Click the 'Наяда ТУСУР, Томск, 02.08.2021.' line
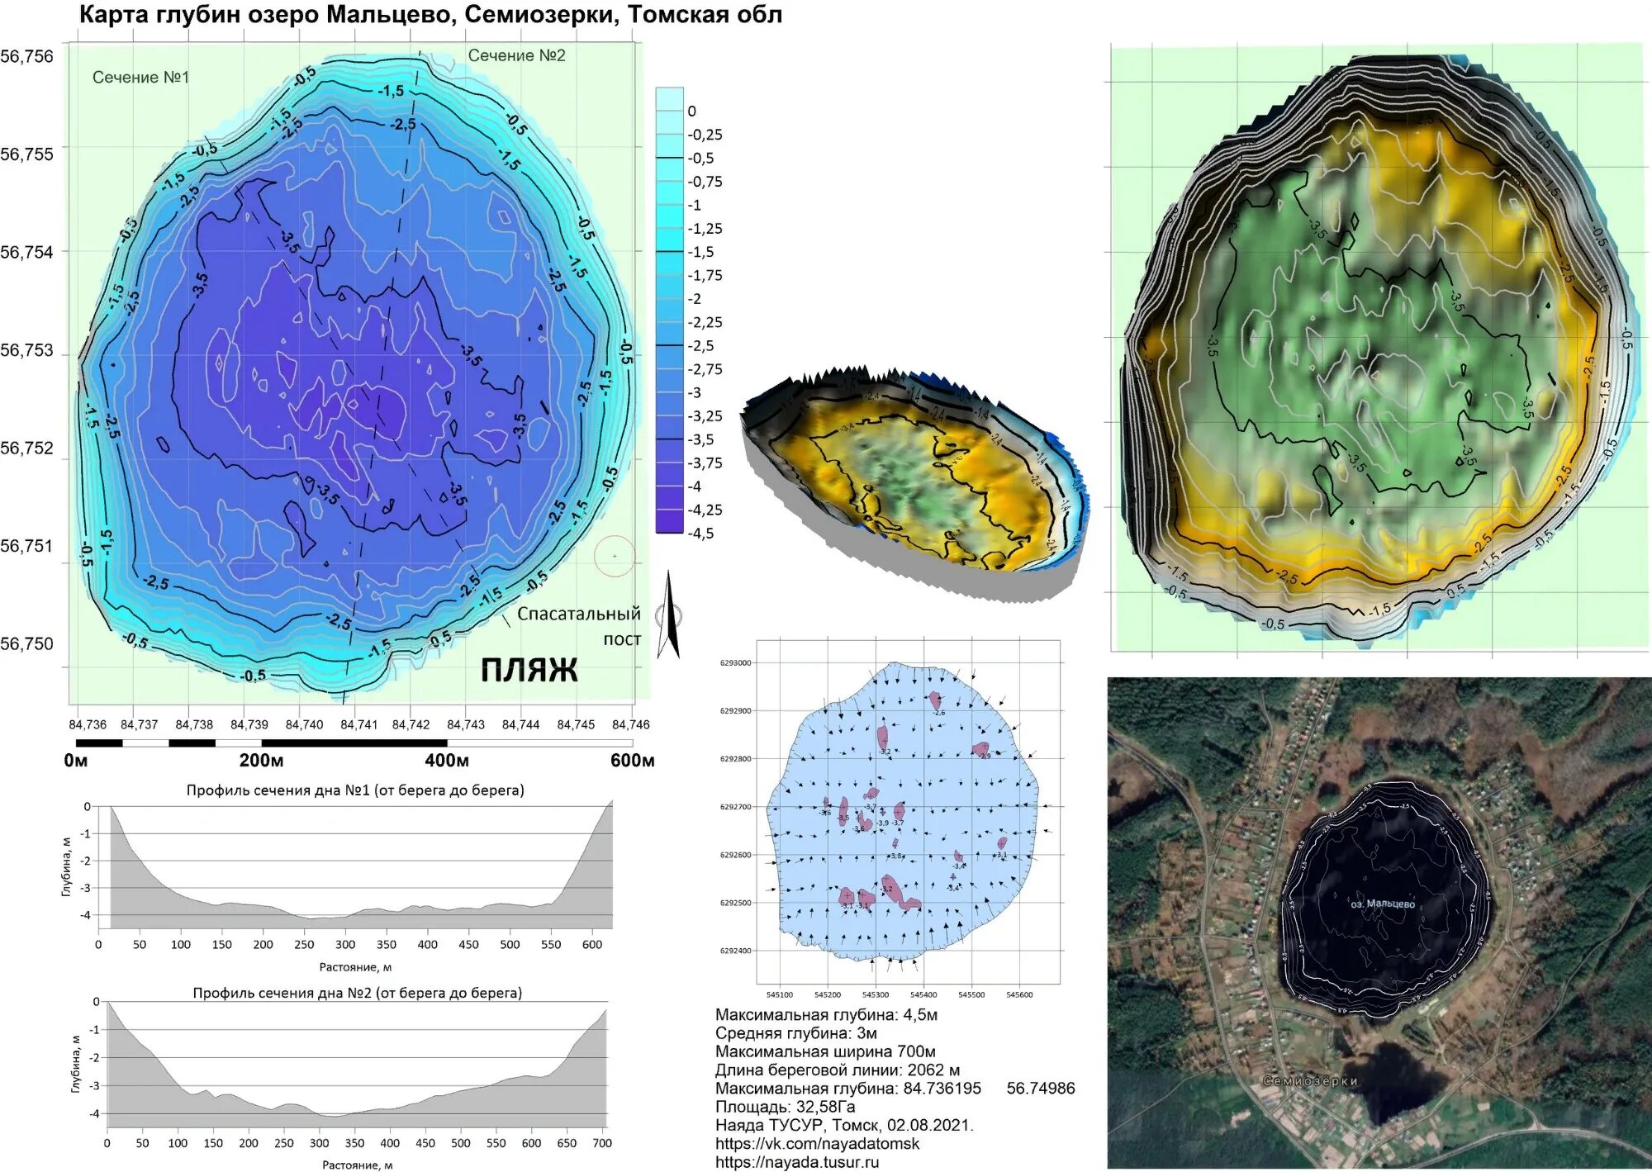 tap(844, 1125)
